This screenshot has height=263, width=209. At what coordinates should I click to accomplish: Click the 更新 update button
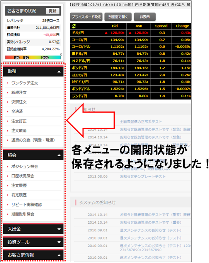tap(53, 11)
